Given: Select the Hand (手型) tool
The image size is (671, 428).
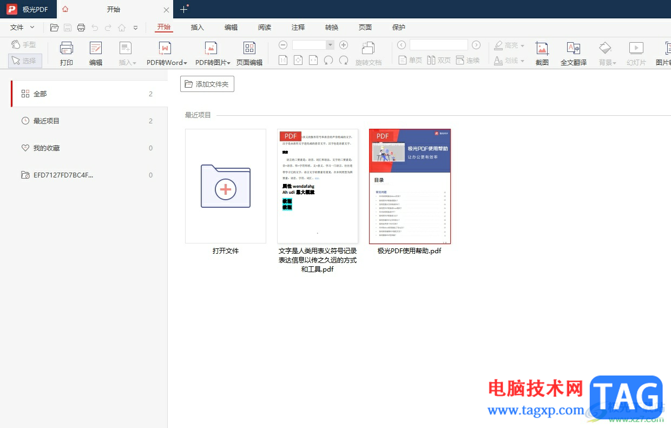Looking at the screenshot, I should point(23,45).
